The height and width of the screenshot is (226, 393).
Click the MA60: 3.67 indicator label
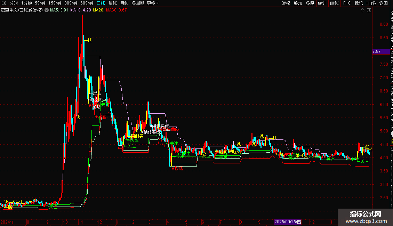[116, 10]
